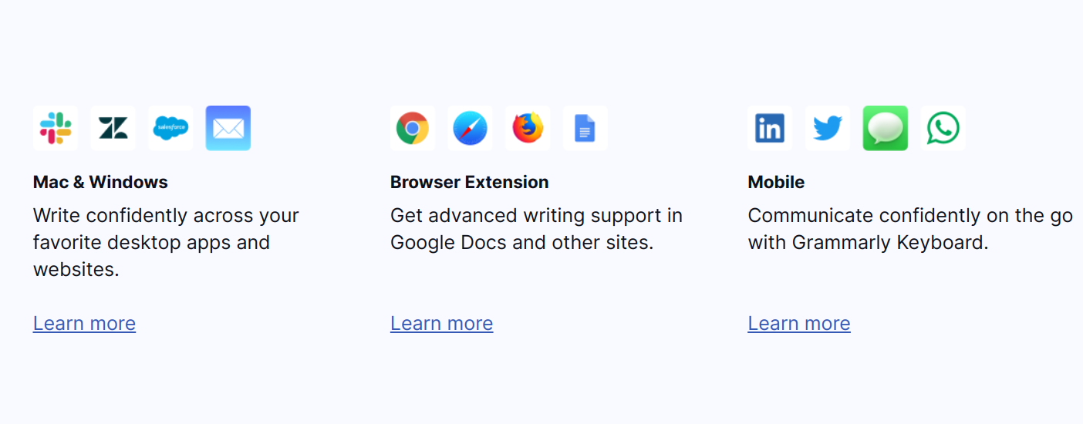Image resolution: width=1083 pixels, height=424 pixels.
Task: Click the Google Docs writing support description
Action: (x=536, y=229)
